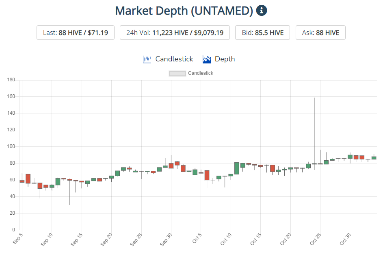The image size is (383, 257).
Task: Click the large green candle after Oct 10
Action: pyautogui.click(x=237, y=168)
